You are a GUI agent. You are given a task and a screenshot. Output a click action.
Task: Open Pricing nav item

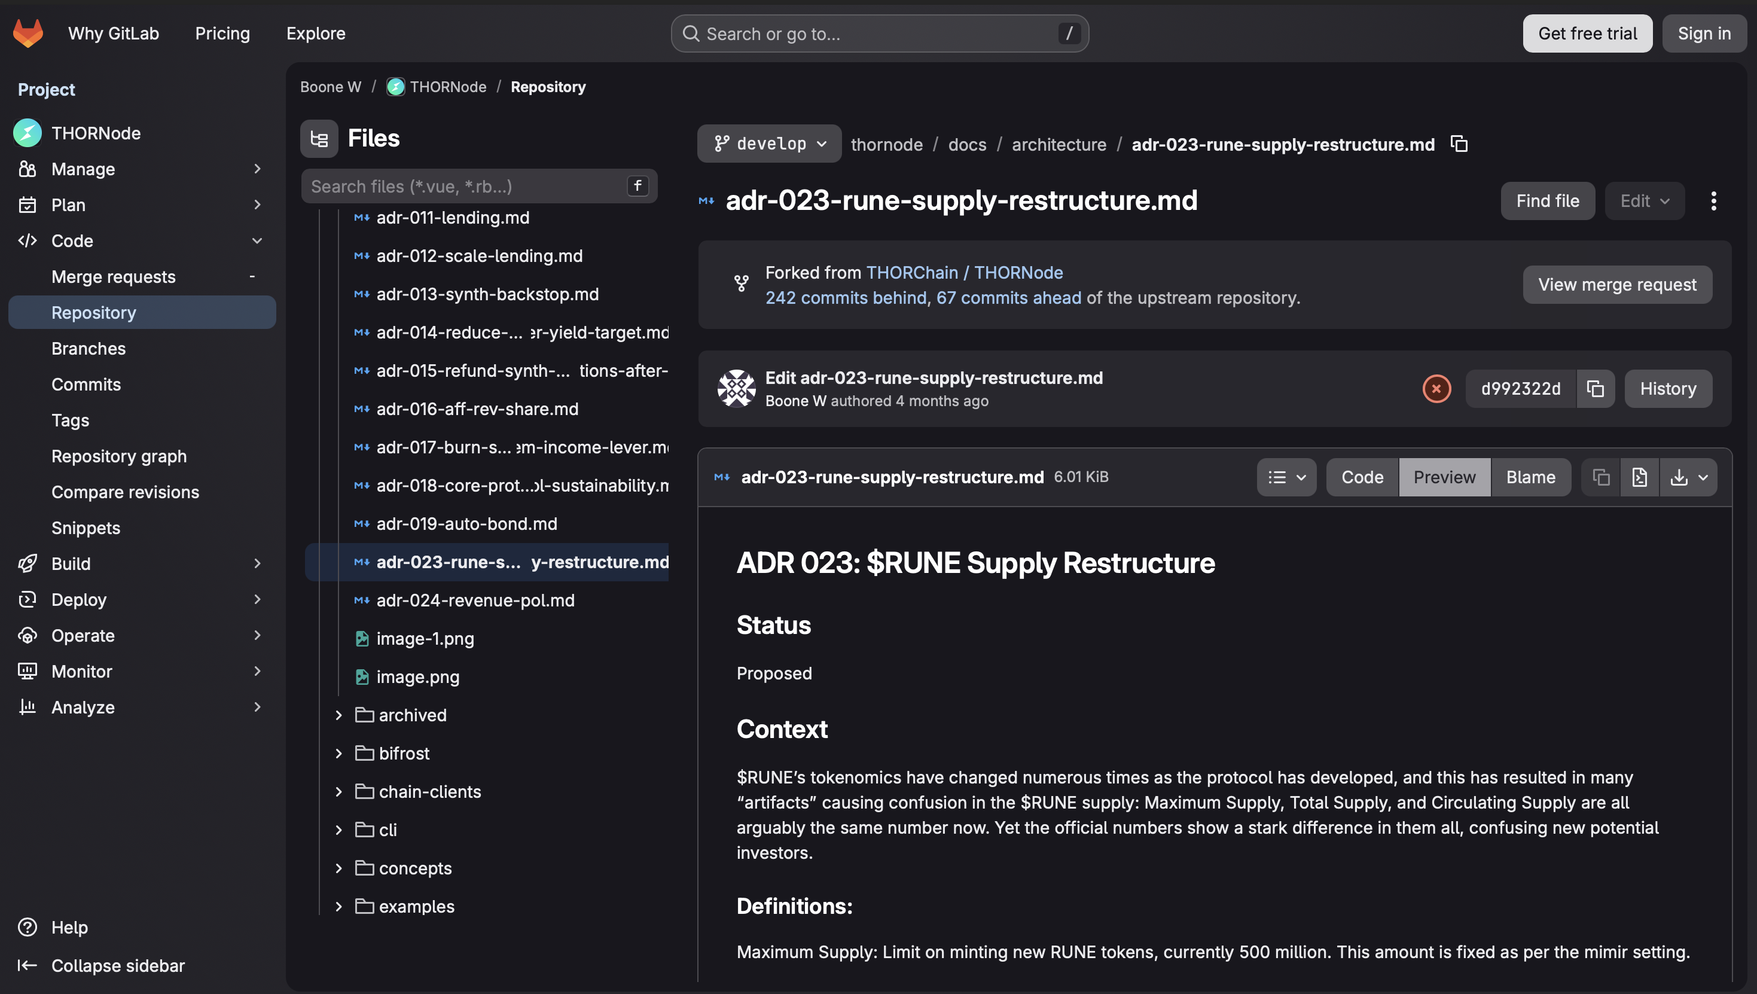[222, 33]
